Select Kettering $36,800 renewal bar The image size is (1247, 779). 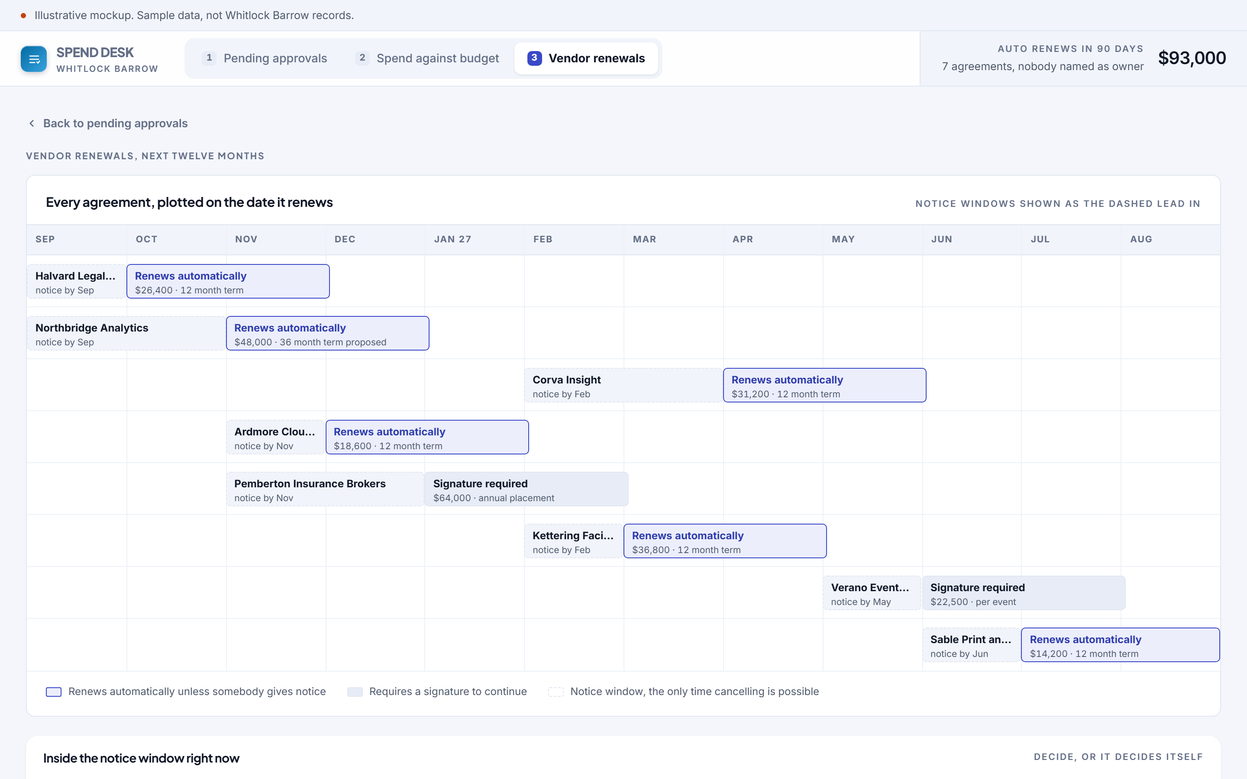(x=725, y=541)
